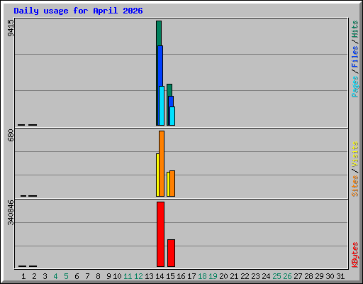
Task: Click day 15 on the date axis
Action: click(x=170, y=276)
